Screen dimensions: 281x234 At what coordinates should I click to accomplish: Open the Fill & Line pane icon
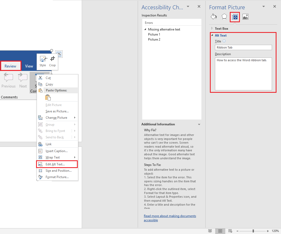coord(214,16)
